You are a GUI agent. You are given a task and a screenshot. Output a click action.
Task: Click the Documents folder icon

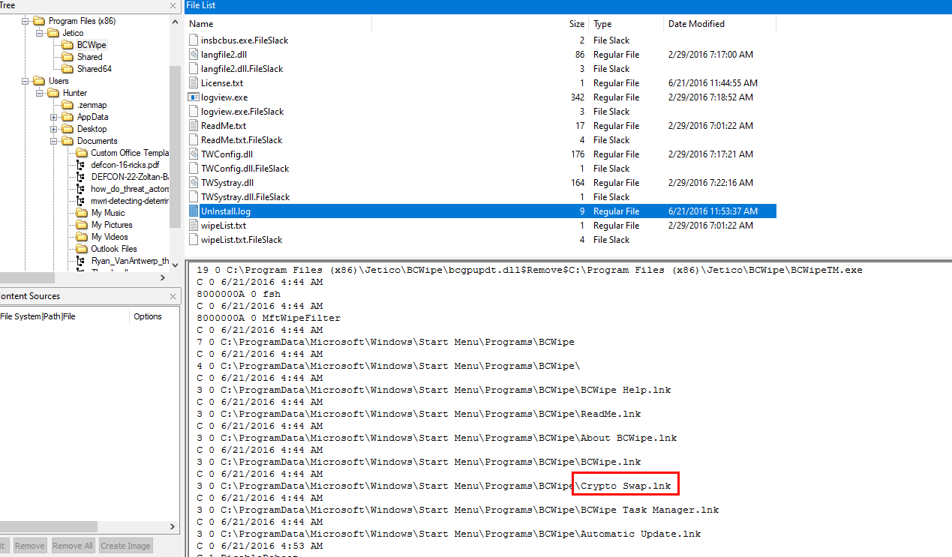[x=68, y=141]
